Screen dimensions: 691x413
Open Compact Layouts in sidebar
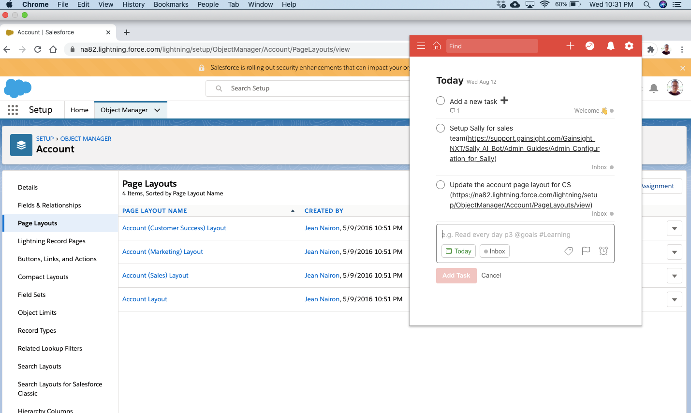point(43,277)
